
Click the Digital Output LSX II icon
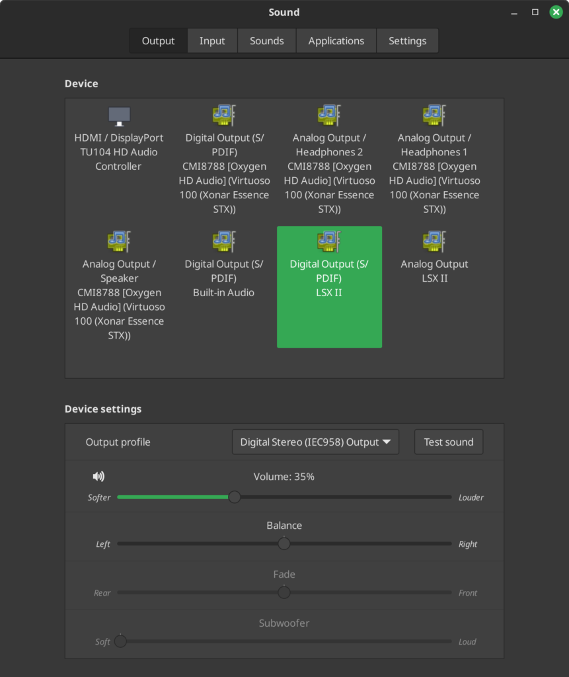click(x=329, y=241)
